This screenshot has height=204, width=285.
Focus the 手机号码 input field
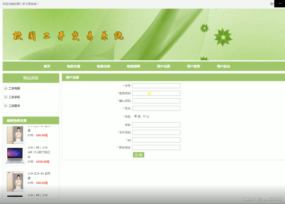click(156, 132)
